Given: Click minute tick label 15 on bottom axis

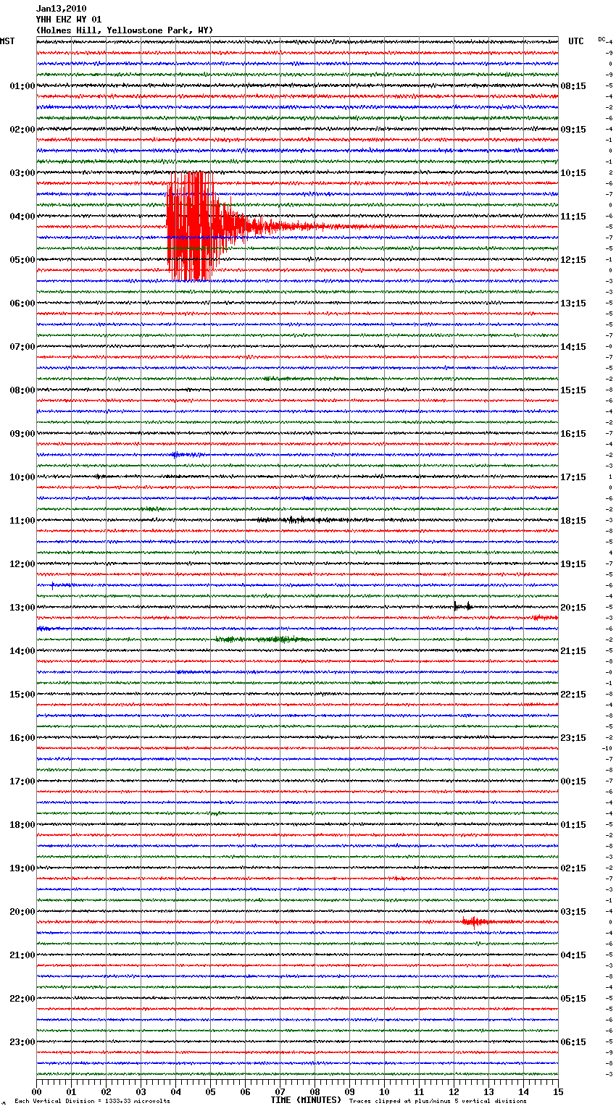Looking at the screenshot, I should [558, 1091].
